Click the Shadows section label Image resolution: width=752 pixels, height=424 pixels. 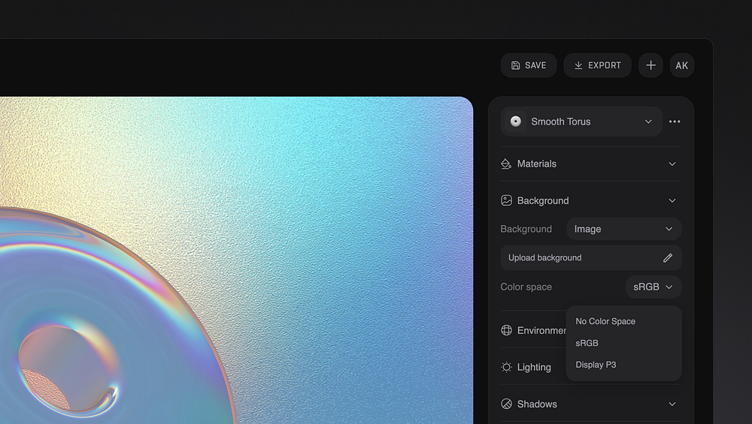click(x=537, y=404)
